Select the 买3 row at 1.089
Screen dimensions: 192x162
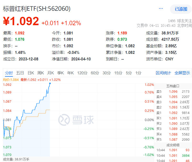173,129
